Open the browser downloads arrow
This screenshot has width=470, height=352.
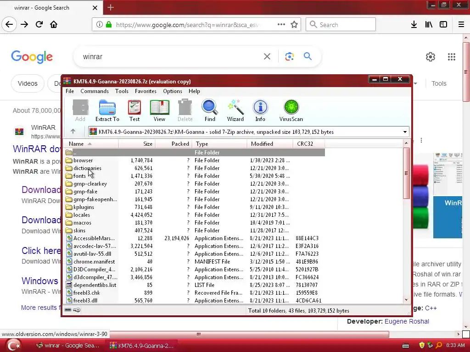(414, 25)
